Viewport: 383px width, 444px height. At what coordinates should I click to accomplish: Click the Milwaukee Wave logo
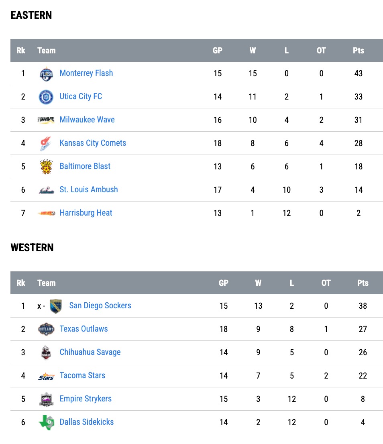pos(46,120)
